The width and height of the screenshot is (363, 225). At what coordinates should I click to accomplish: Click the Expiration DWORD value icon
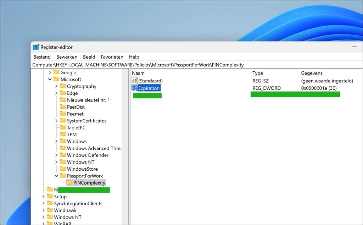click(134, 88)
